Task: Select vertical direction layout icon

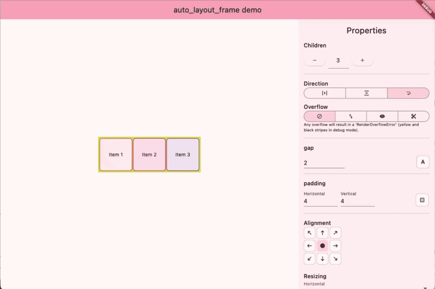Action: 366,93
